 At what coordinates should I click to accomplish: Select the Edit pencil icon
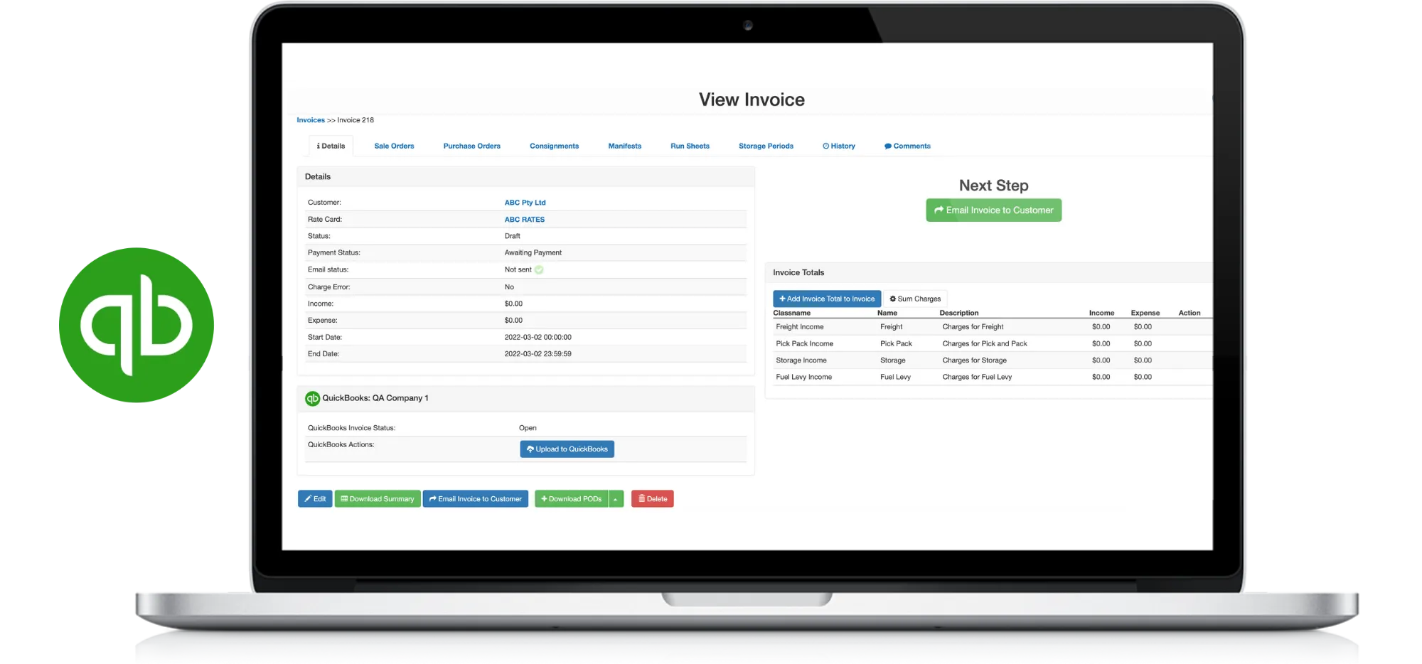(308, 498)
